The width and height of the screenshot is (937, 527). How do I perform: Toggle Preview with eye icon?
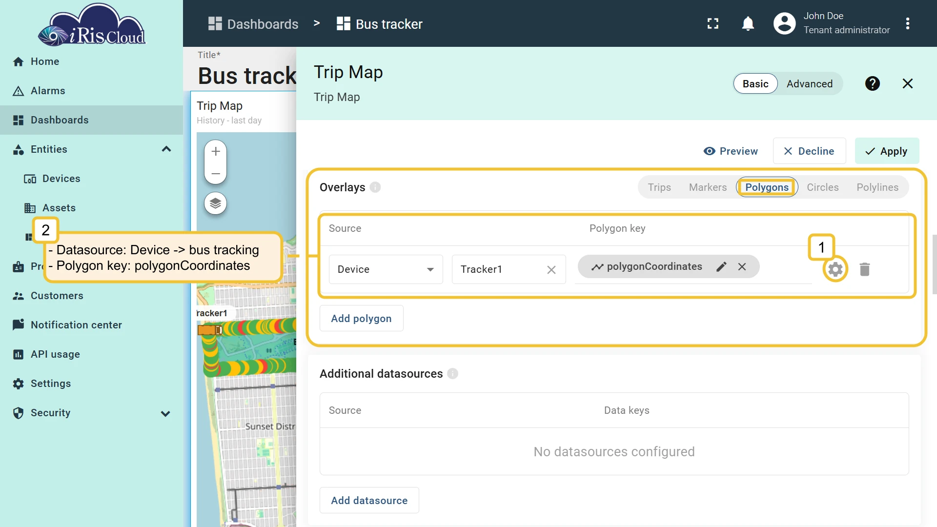pos(731,151)
